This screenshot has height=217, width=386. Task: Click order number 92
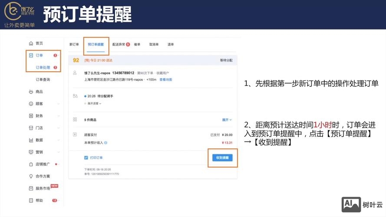click(76, 60)
